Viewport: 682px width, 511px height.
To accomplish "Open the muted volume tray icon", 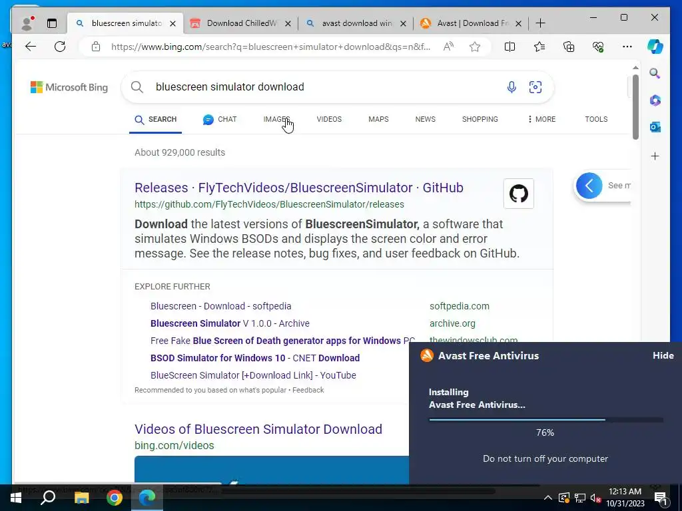I will (x=595, y=498).
